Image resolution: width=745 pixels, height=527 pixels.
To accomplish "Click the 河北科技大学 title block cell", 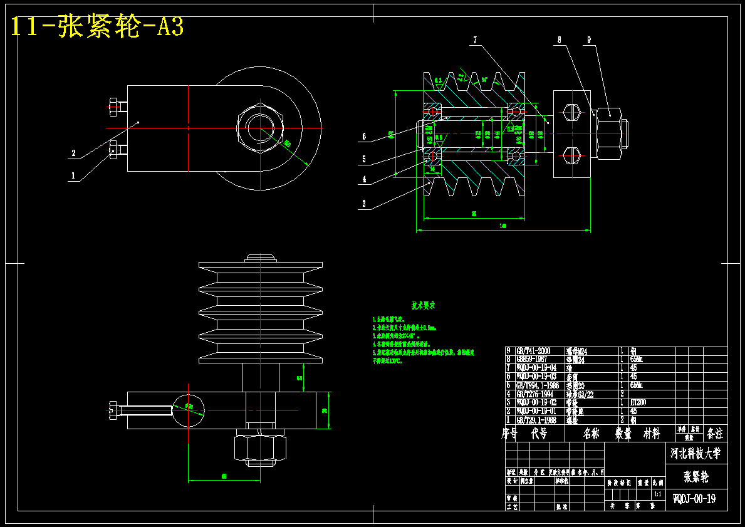I will pos(696,453).
